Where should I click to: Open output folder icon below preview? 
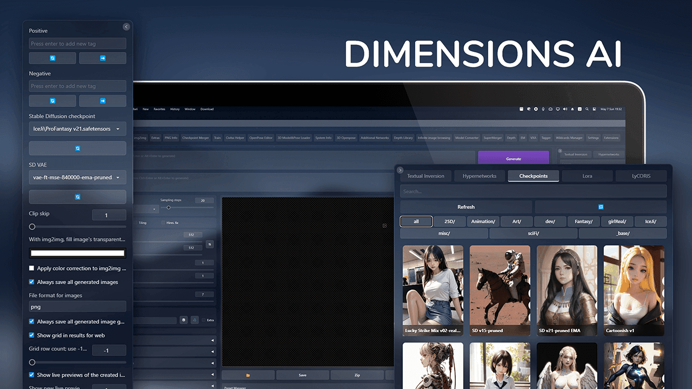(248, 375)
